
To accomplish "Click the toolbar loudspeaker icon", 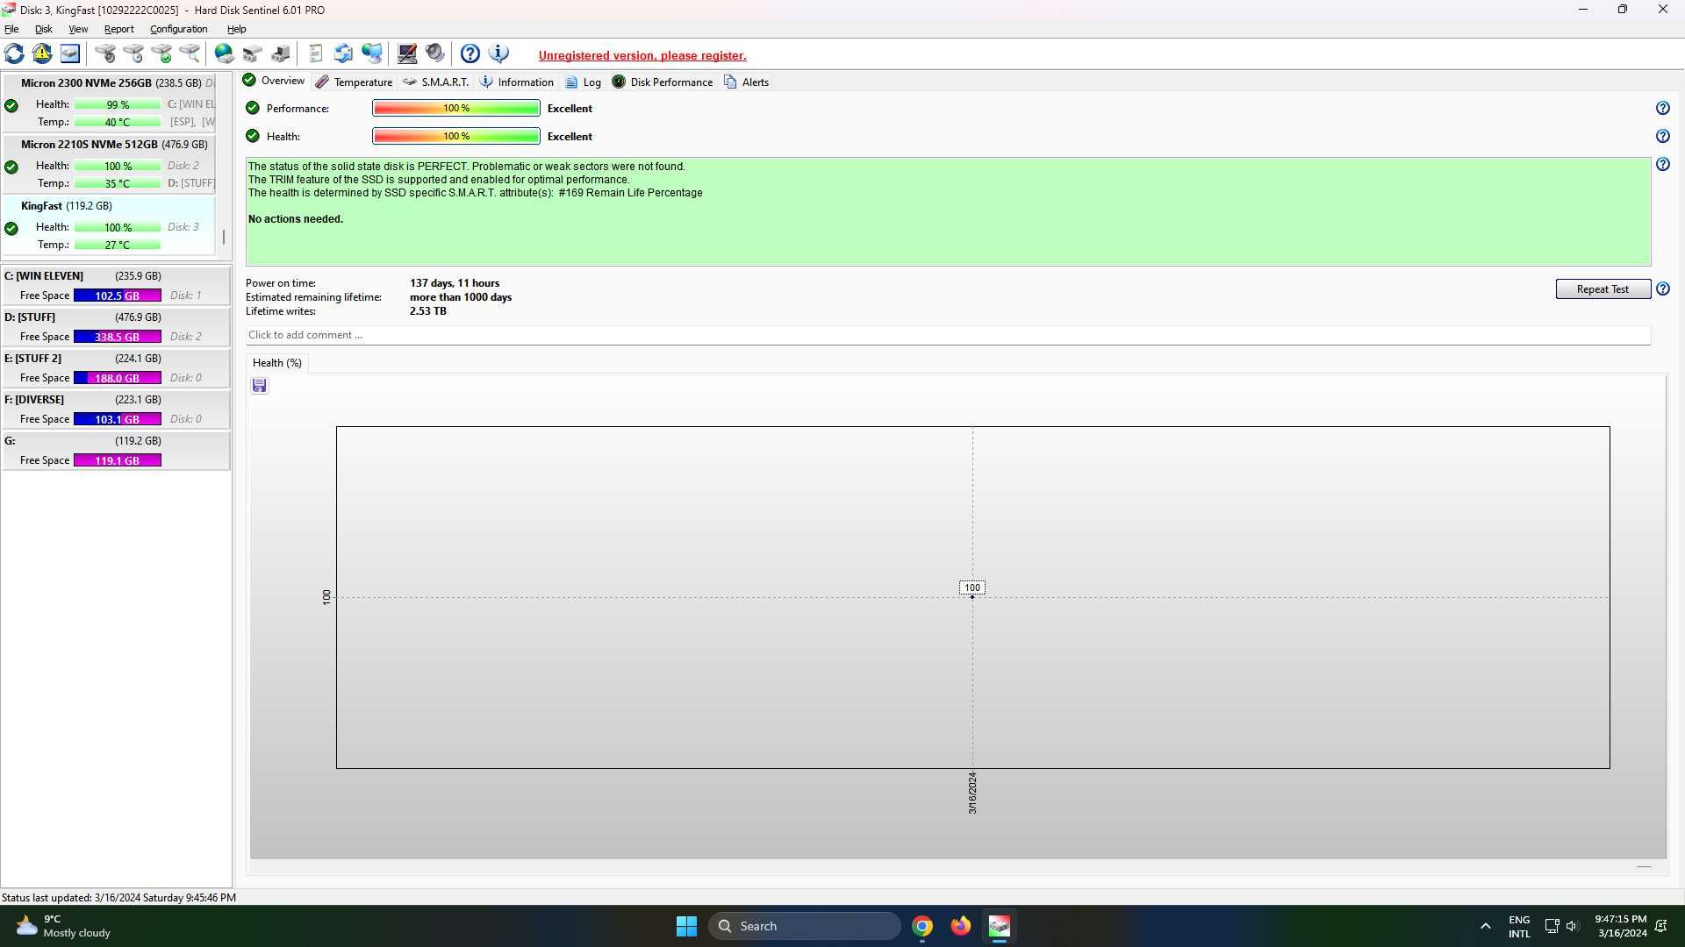I will (435, 53).
